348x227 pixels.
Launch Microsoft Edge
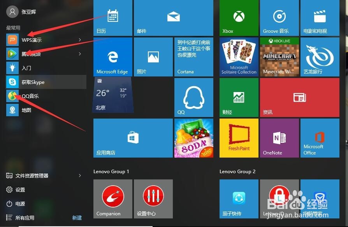pos(112,57)
